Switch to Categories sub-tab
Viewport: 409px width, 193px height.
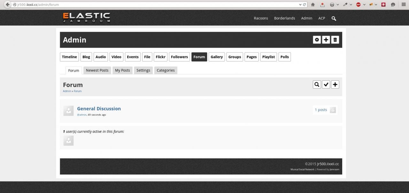click(166, 70)
